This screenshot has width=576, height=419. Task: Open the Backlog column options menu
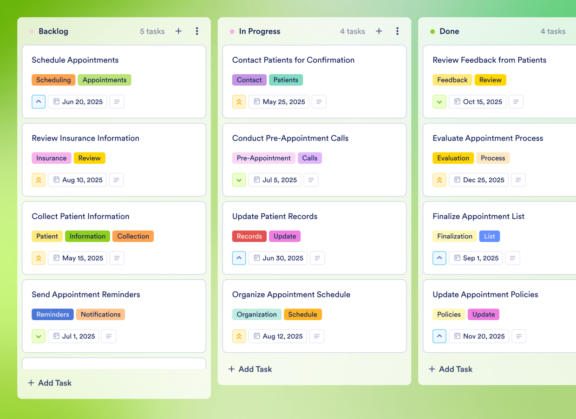click(197, 31)
